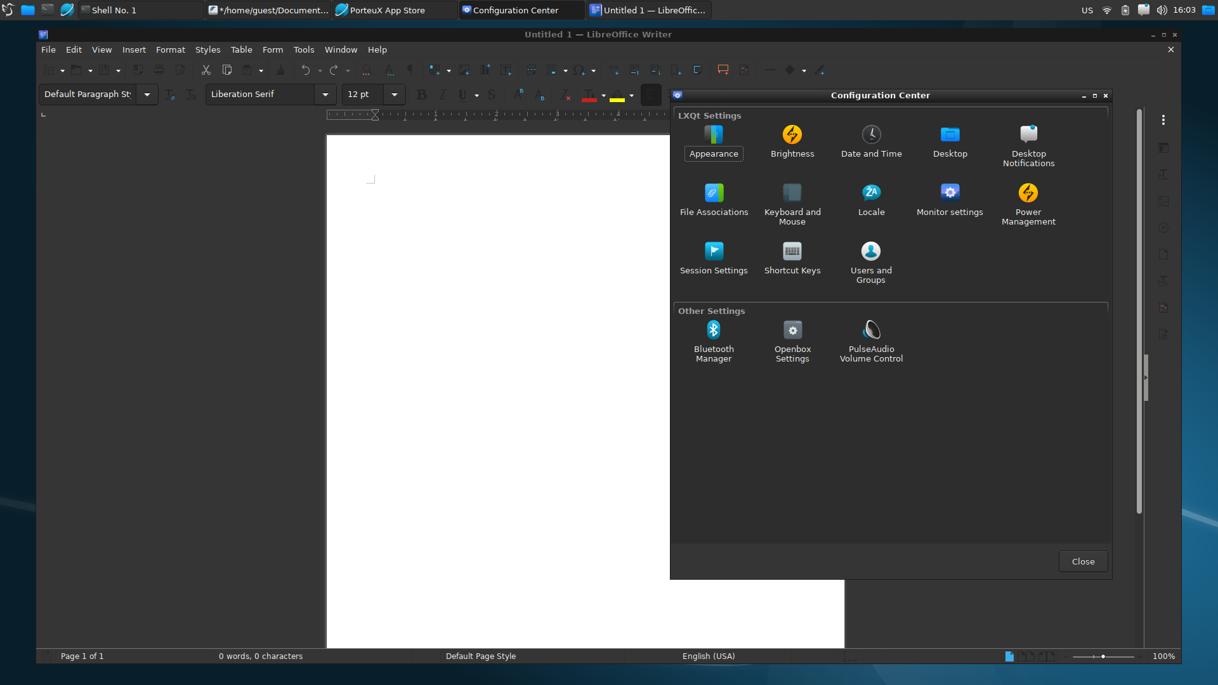The height and width of the screenshot is (685, 1218).
Task: Open the Tools menu
Action: [x=304, y=49]
